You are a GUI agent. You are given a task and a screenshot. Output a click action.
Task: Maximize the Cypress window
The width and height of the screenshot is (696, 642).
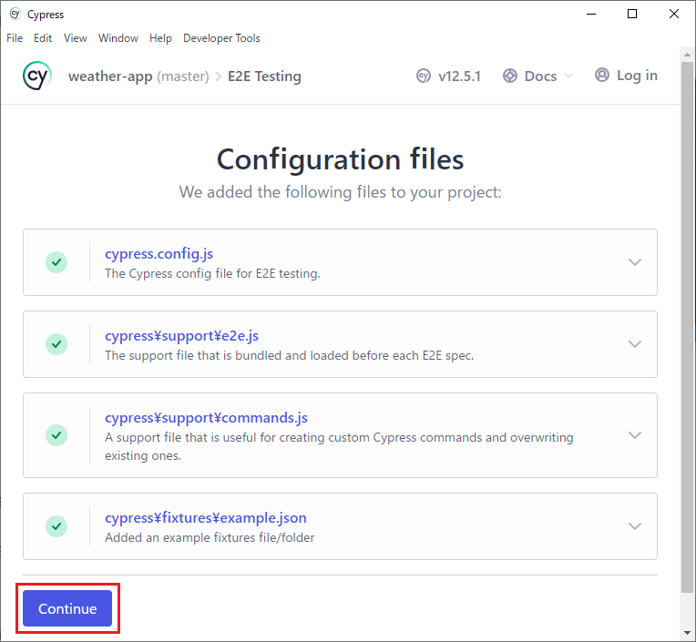coord(632,15)
